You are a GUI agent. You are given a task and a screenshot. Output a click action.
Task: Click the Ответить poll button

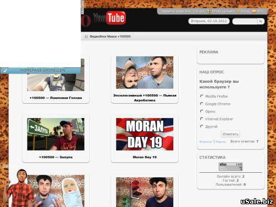230,134
